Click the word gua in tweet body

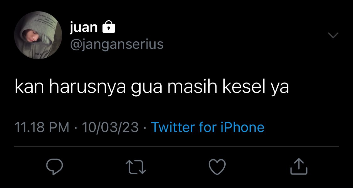[147, 88]
